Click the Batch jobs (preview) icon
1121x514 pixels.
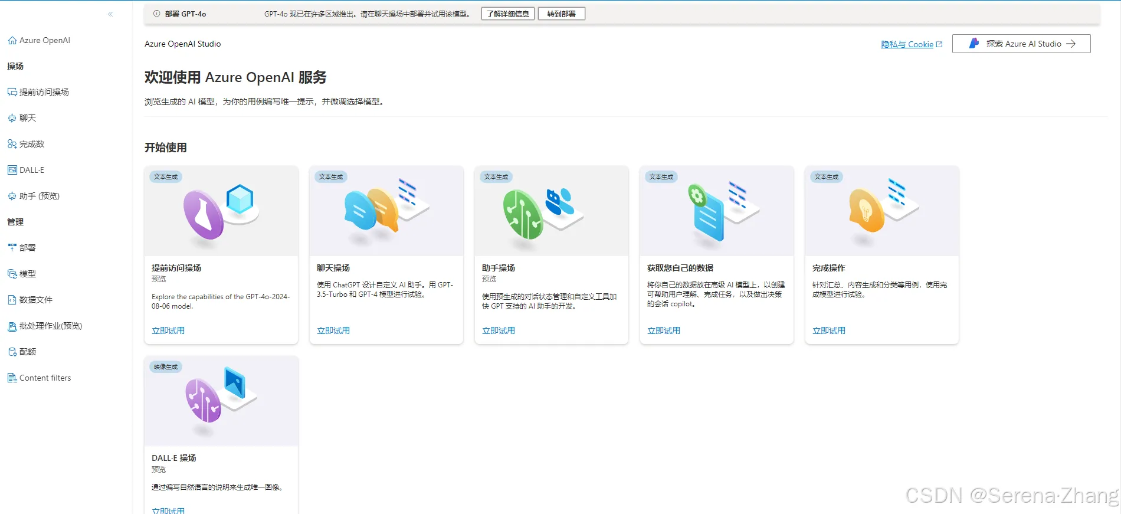(x=12, y=326)
